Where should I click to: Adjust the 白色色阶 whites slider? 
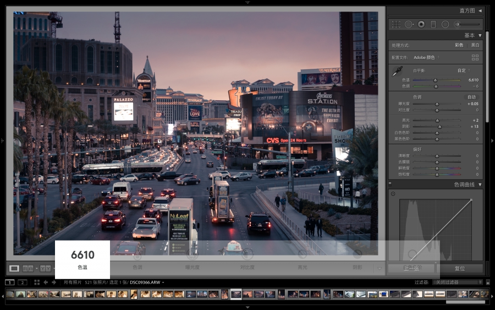click(x=437, y=133)
